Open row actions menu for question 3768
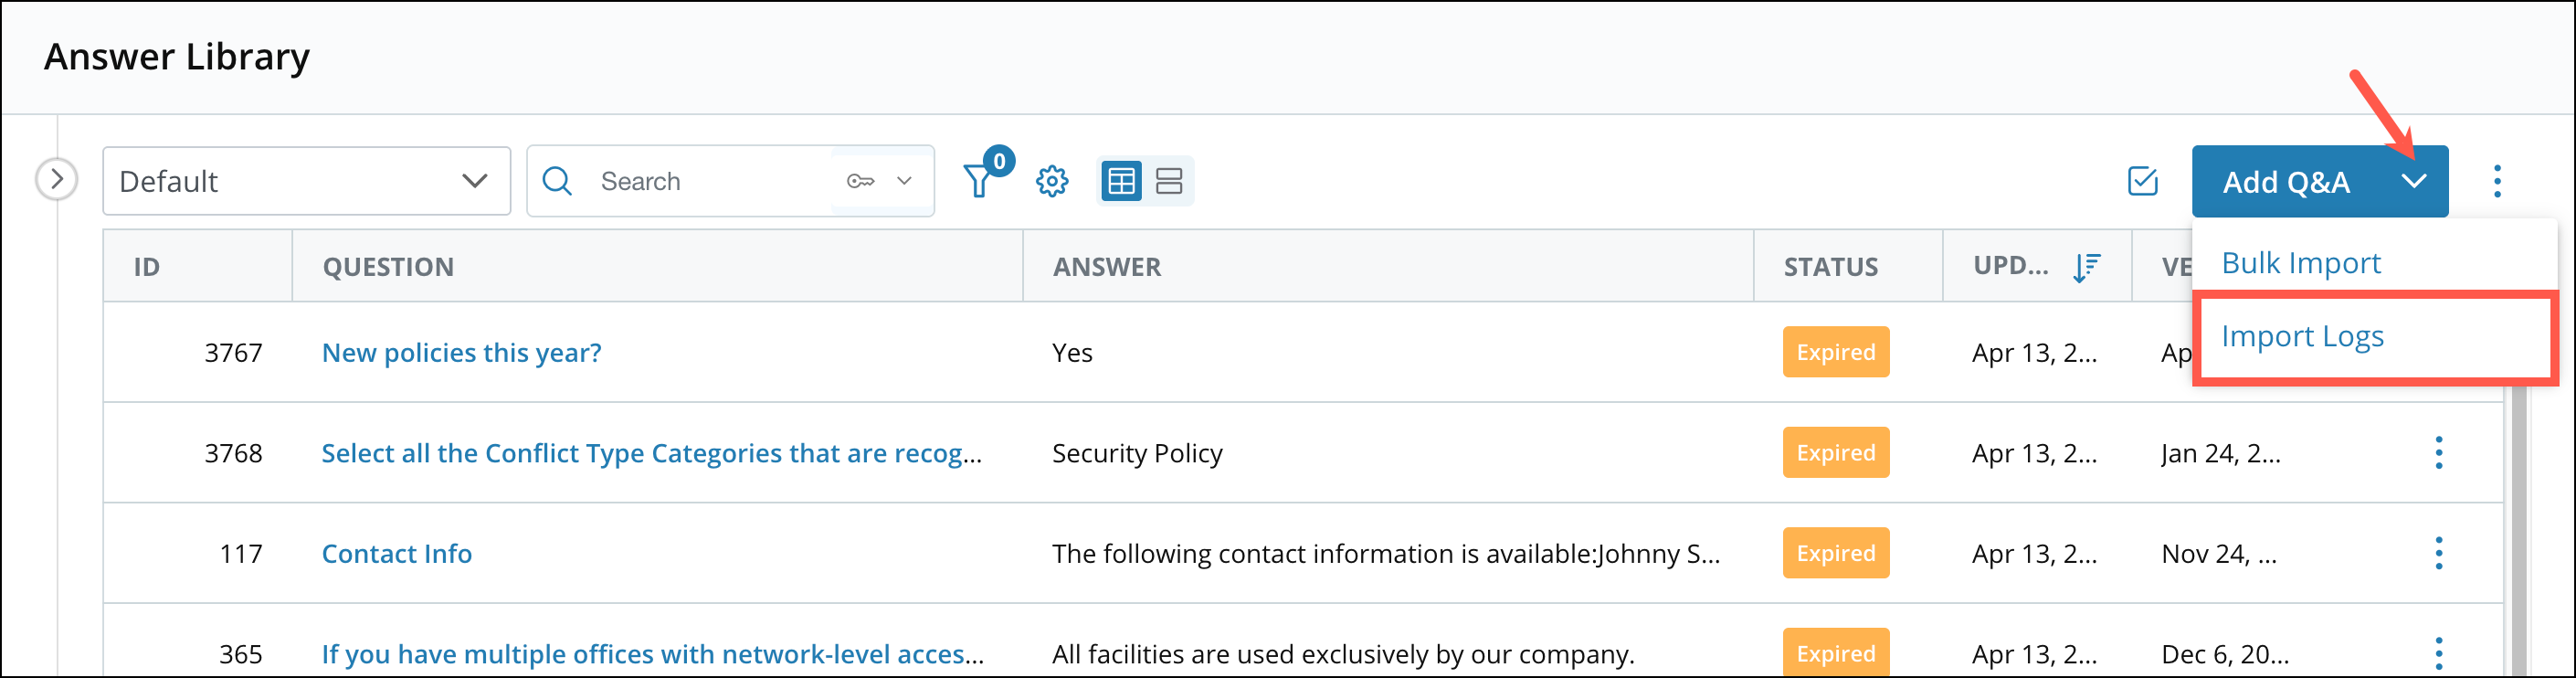 pyautogui.click(x=2438, y=453)
